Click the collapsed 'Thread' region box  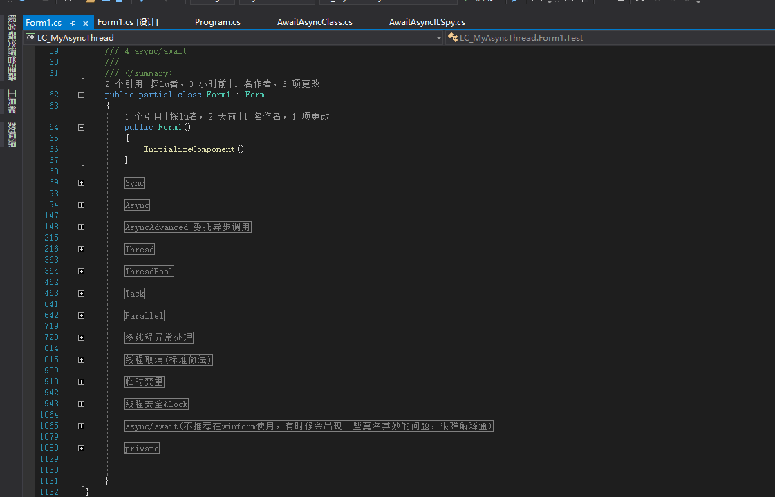140,250
